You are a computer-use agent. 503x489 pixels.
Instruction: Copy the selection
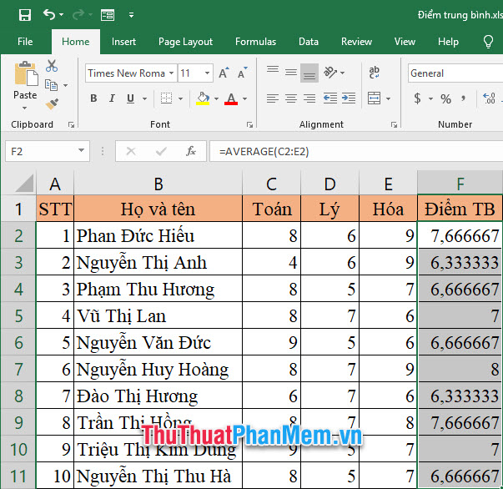51,85
